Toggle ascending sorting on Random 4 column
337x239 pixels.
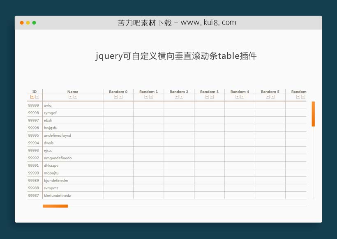pos(242,97)
